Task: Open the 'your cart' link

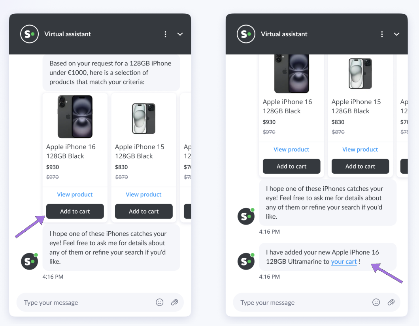Action: pyautogui.click(x=344, y=261)
